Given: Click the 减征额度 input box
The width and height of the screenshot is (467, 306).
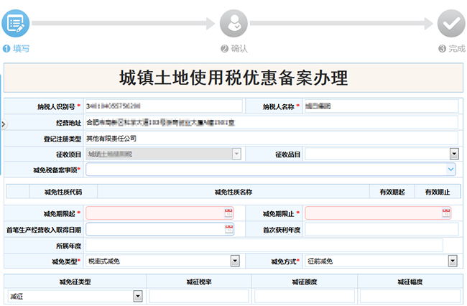Looking at the screenshot, I should pyautogui.click(x=304, y=296).
